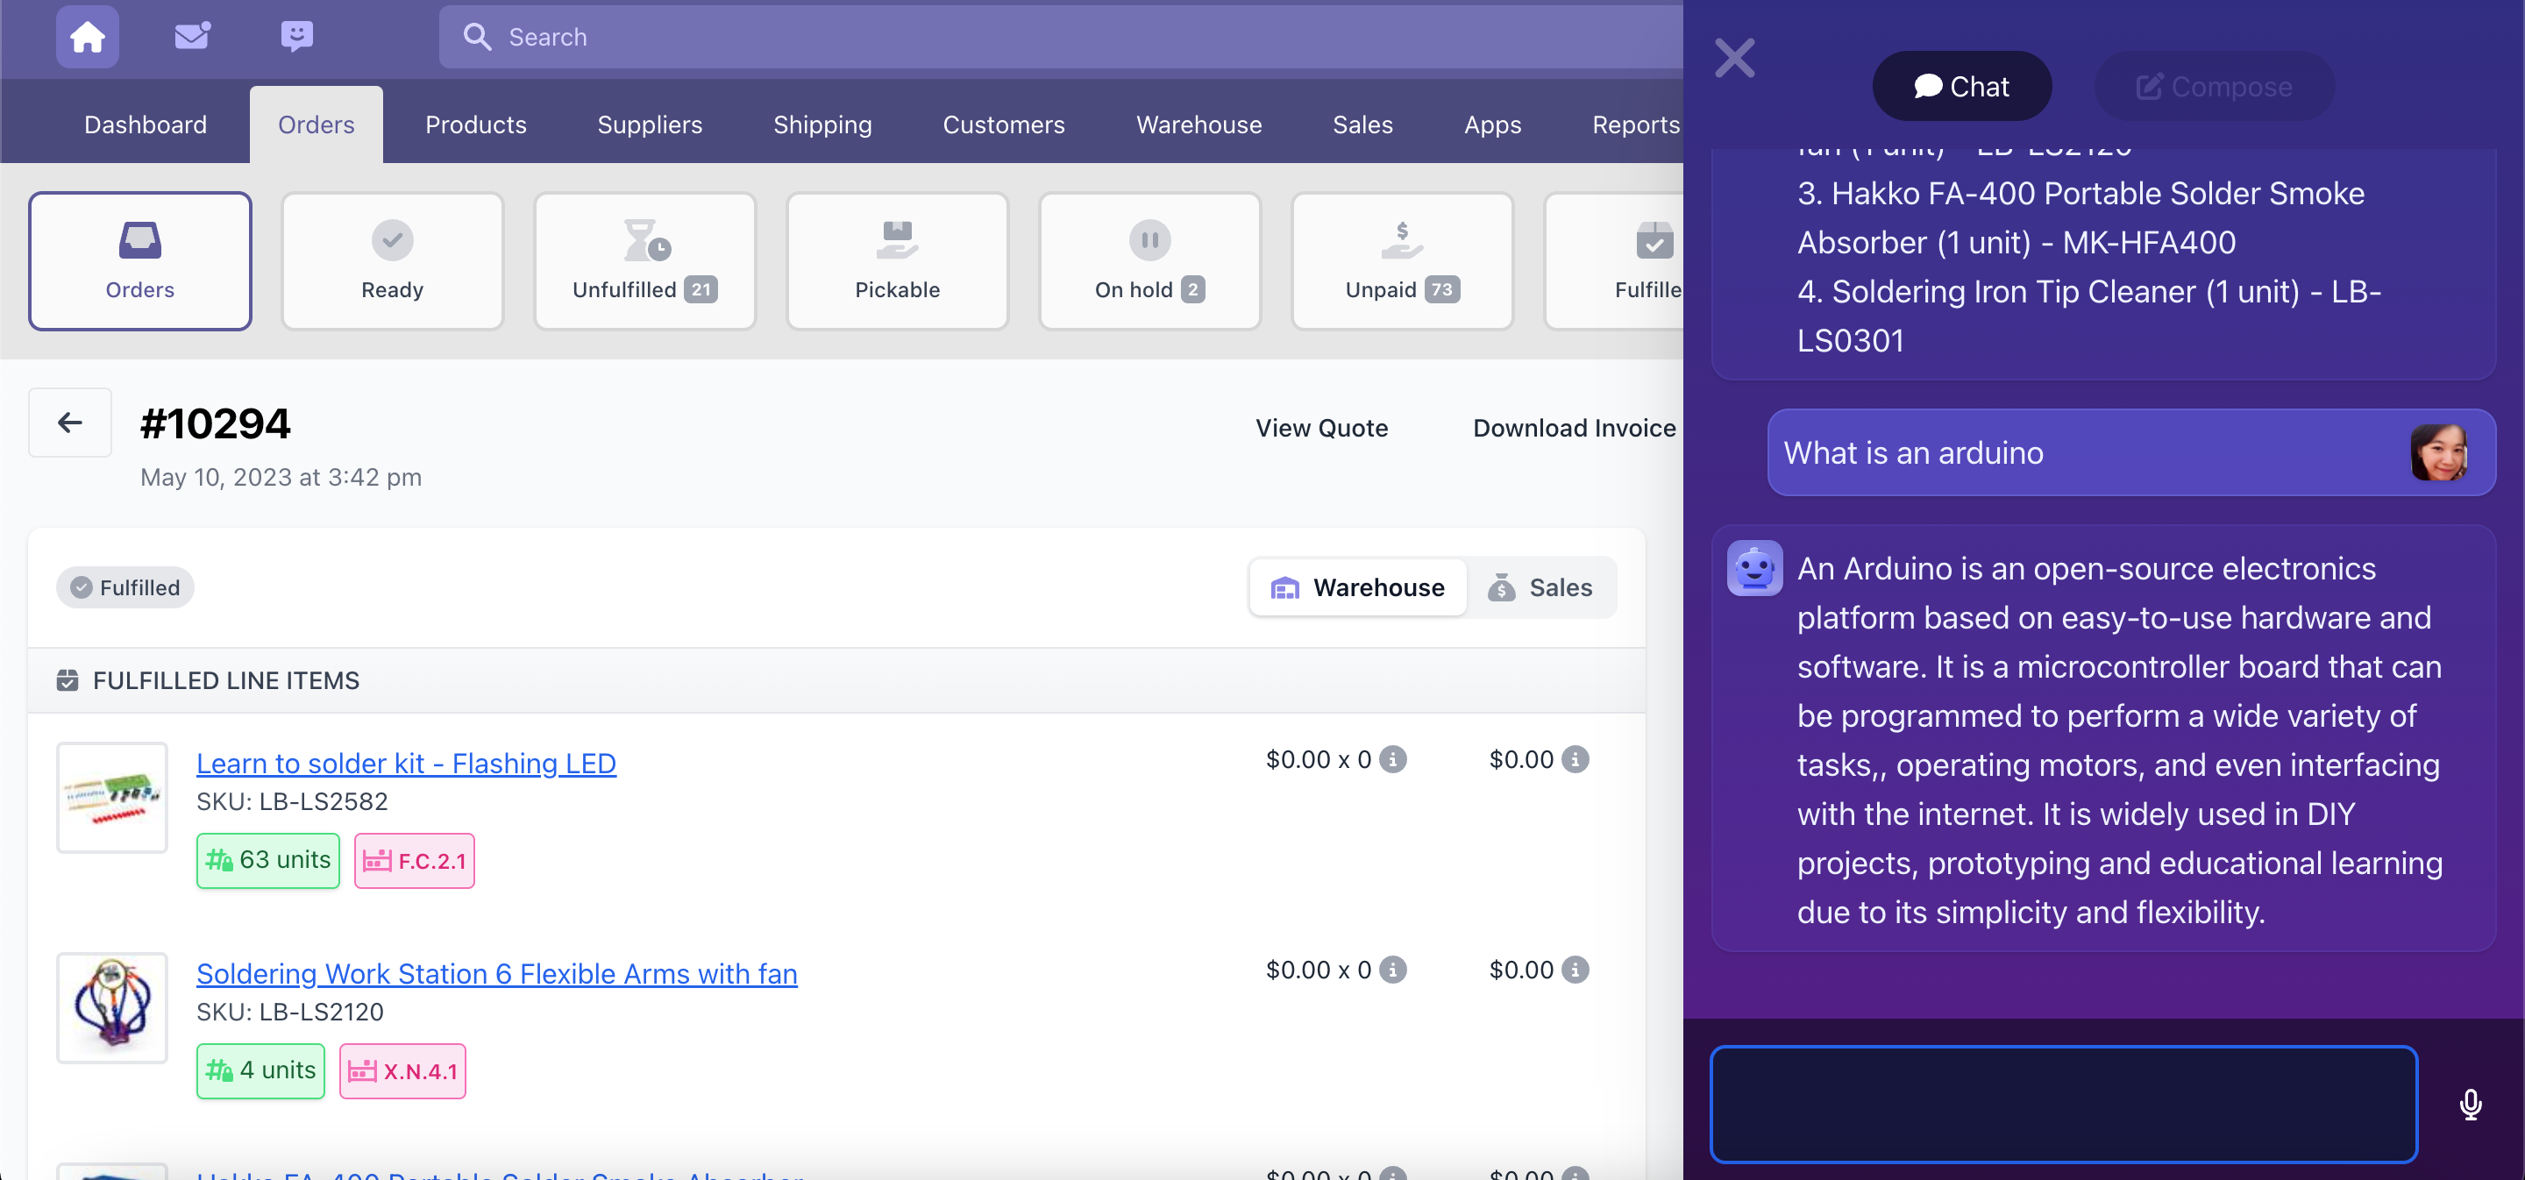Screen dimensions: 2525x1180
Task: Select the Warehouse view toggle
Action: [x=1357, y=587]
